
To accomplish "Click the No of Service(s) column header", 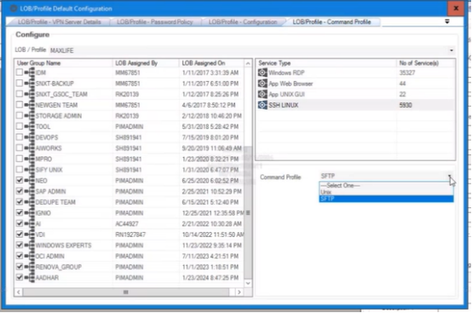I will tap(426, 63).
